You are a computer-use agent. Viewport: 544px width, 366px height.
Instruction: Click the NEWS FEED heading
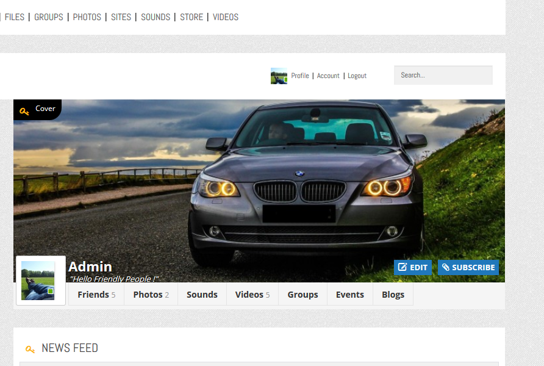tap(70, 348)
